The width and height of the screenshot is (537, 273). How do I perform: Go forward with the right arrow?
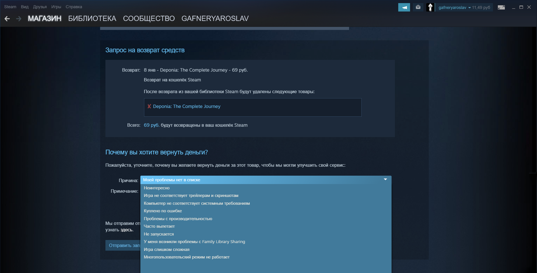[x=19, y=19]
